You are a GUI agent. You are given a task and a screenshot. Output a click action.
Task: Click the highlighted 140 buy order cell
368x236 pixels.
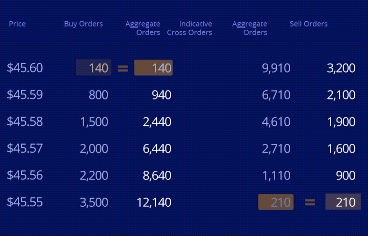[94, 68]
